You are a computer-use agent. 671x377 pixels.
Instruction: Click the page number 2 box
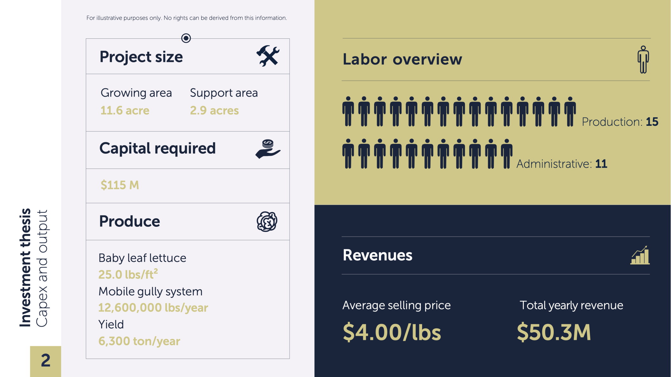(x=45, y=361)
